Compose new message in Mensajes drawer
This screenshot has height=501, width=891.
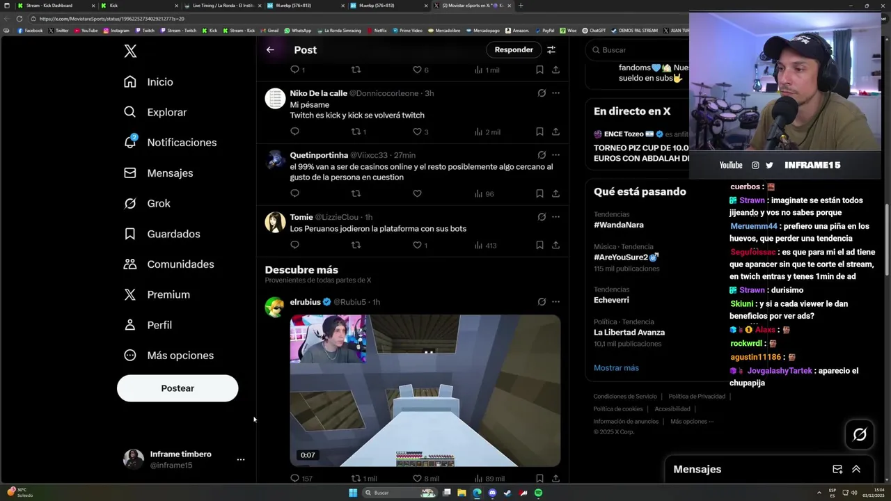pos(837,470)
